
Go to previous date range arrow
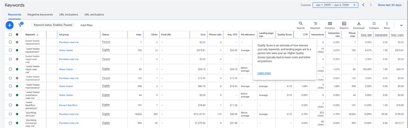(363, 5)
